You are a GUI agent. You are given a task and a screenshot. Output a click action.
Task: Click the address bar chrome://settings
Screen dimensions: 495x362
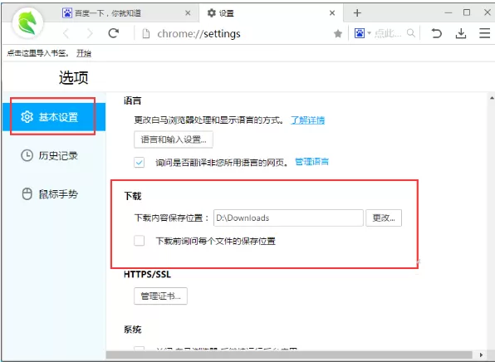coord(198,33)
